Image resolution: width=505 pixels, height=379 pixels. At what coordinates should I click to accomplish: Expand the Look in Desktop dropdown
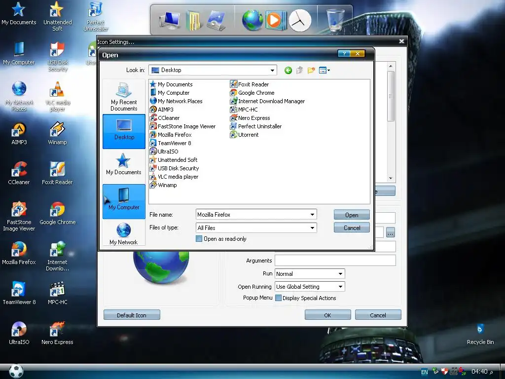[272, 70]
